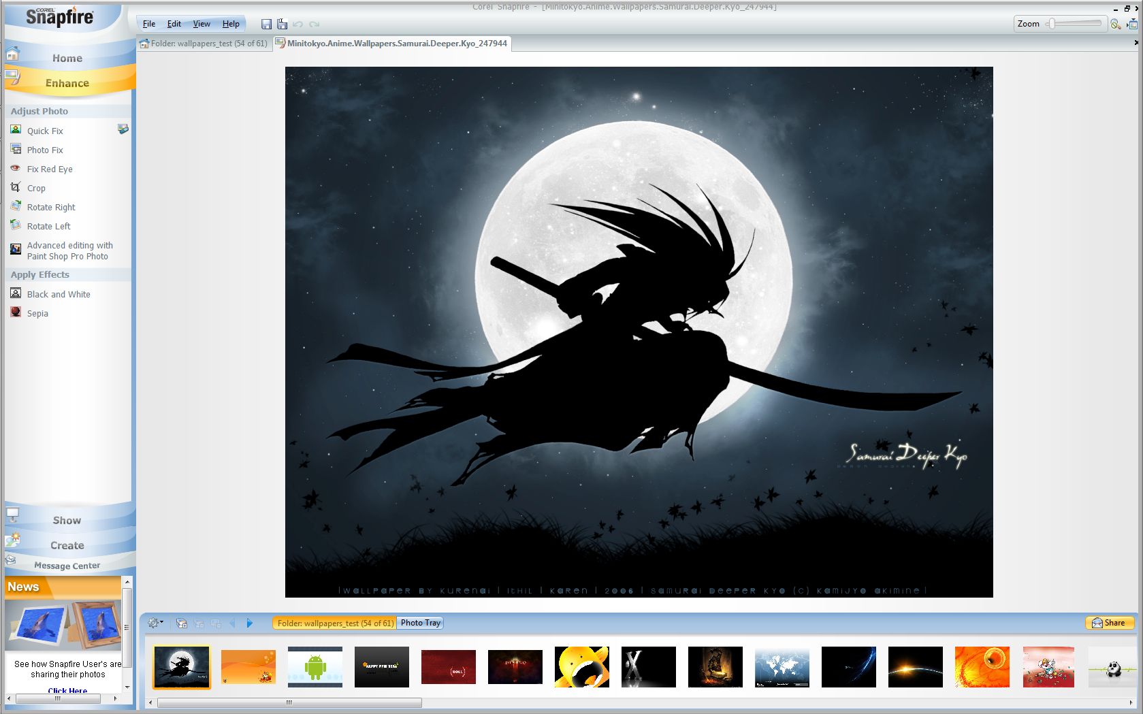Apply the Sepia effect icon
This screenshot has width=1143, height=714.
(x=16, y=312)
